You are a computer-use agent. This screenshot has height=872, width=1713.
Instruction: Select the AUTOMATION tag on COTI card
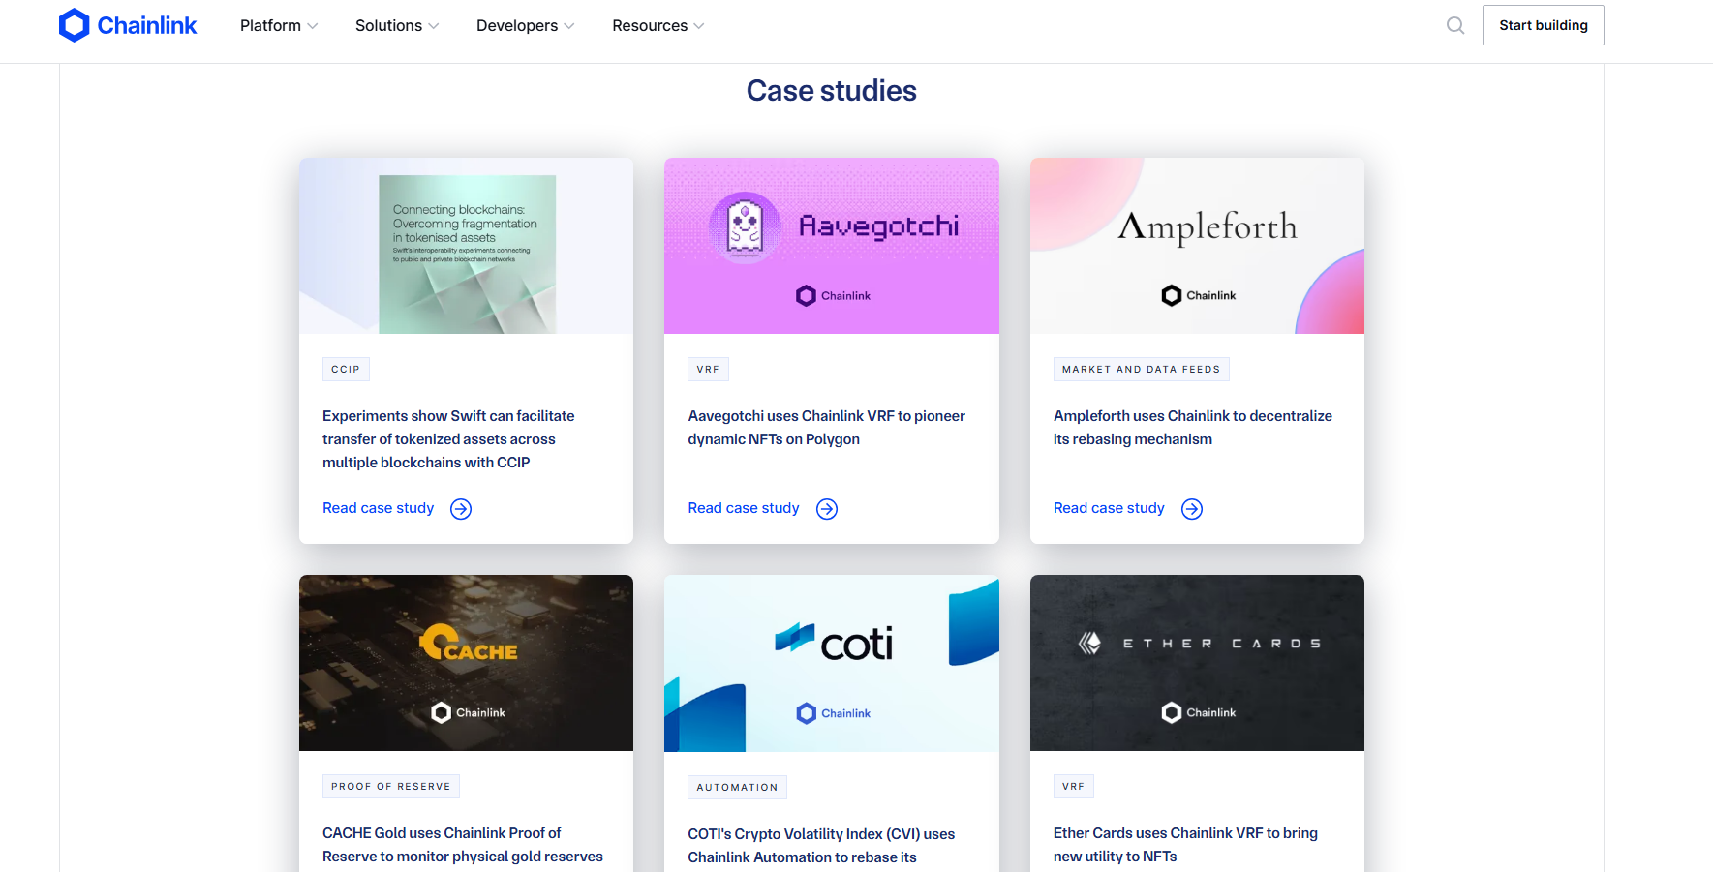click(737, 787)
